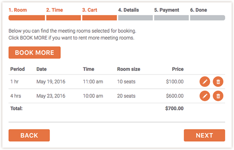Click the BOOK MORE button
The height and width of the screenshot is (150, 234).
35,53
